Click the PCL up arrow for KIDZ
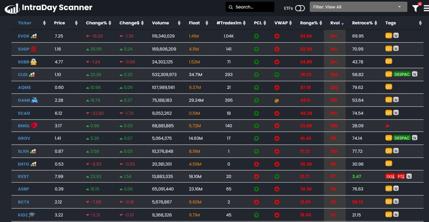 (x=256, y=215)
